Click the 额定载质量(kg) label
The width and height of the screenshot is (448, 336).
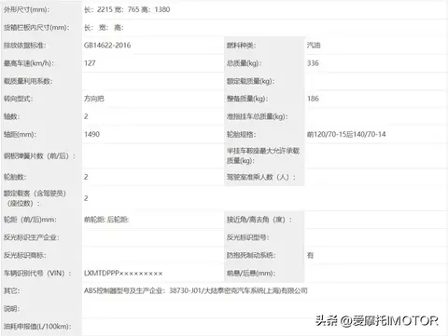(251, 81)
